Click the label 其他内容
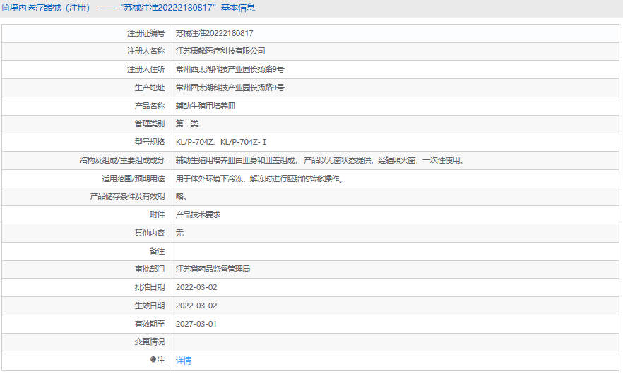 click(150, 233)
